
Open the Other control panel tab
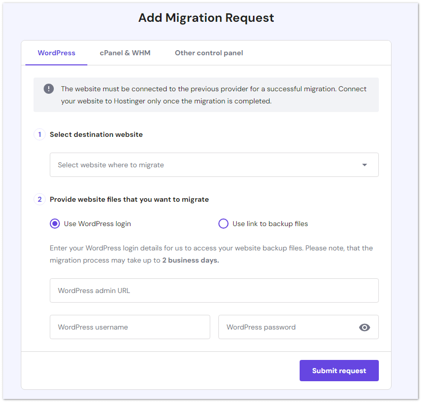209,53
